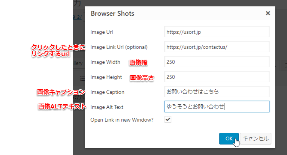Click the Image Link Url (optional) label
This screenshot has width=287, height=155.
coord(119,47)
